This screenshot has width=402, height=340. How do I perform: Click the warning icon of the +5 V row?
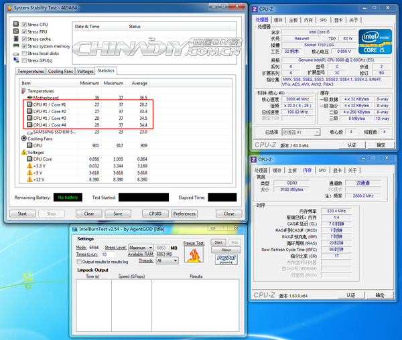pyautogui.click(x=29, y=173)
